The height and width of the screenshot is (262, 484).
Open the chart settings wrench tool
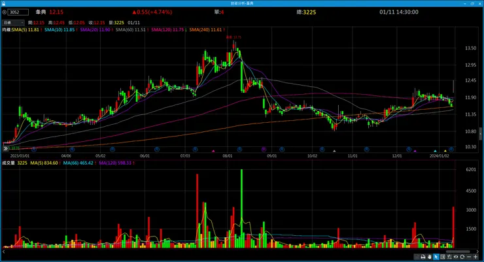tap(449, 257)
